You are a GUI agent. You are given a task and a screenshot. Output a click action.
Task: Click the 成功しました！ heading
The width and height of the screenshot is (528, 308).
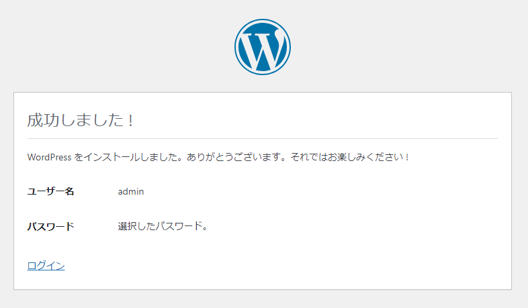pyautogui.click(x=81, y=121)
